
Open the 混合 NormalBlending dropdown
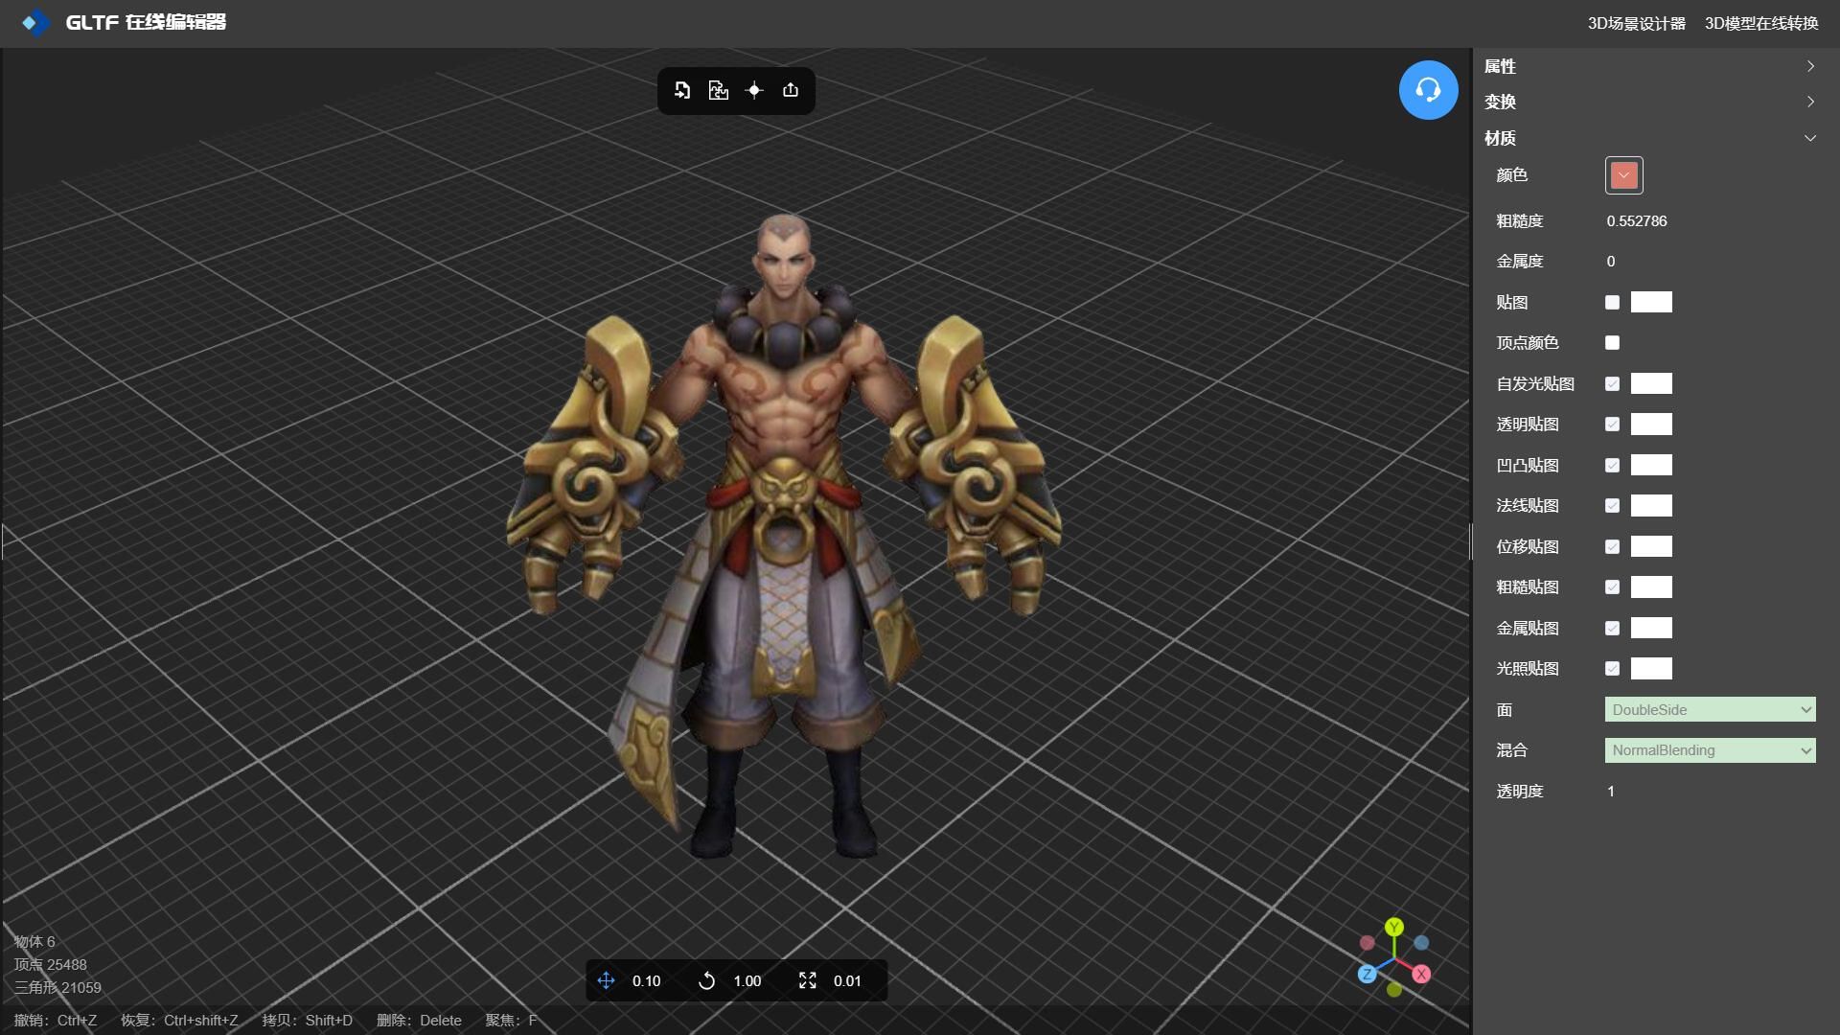pyautogui.click(x=1710, y=750)
